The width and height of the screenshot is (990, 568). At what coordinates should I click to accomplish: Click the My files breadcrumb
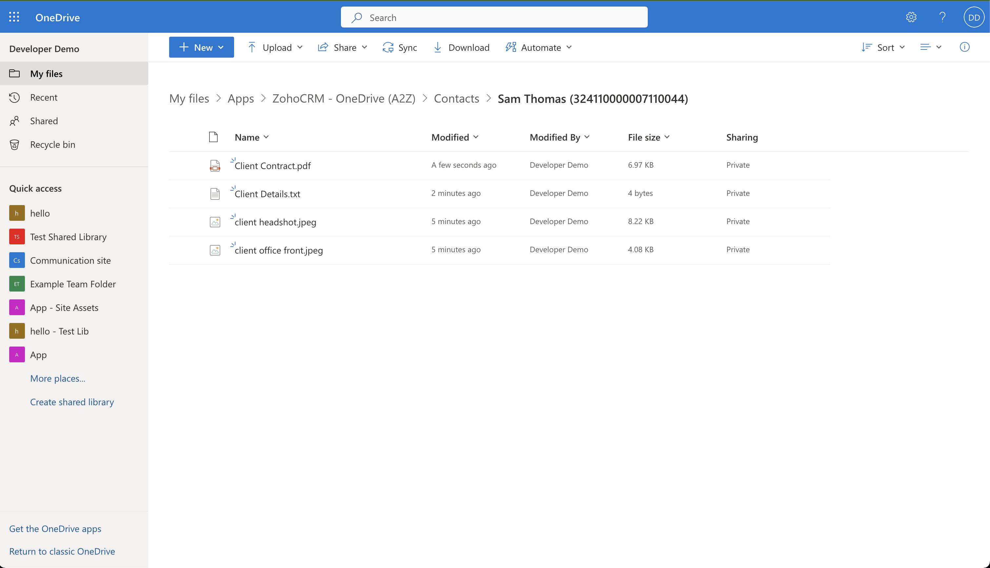click(x=189, y=98)
